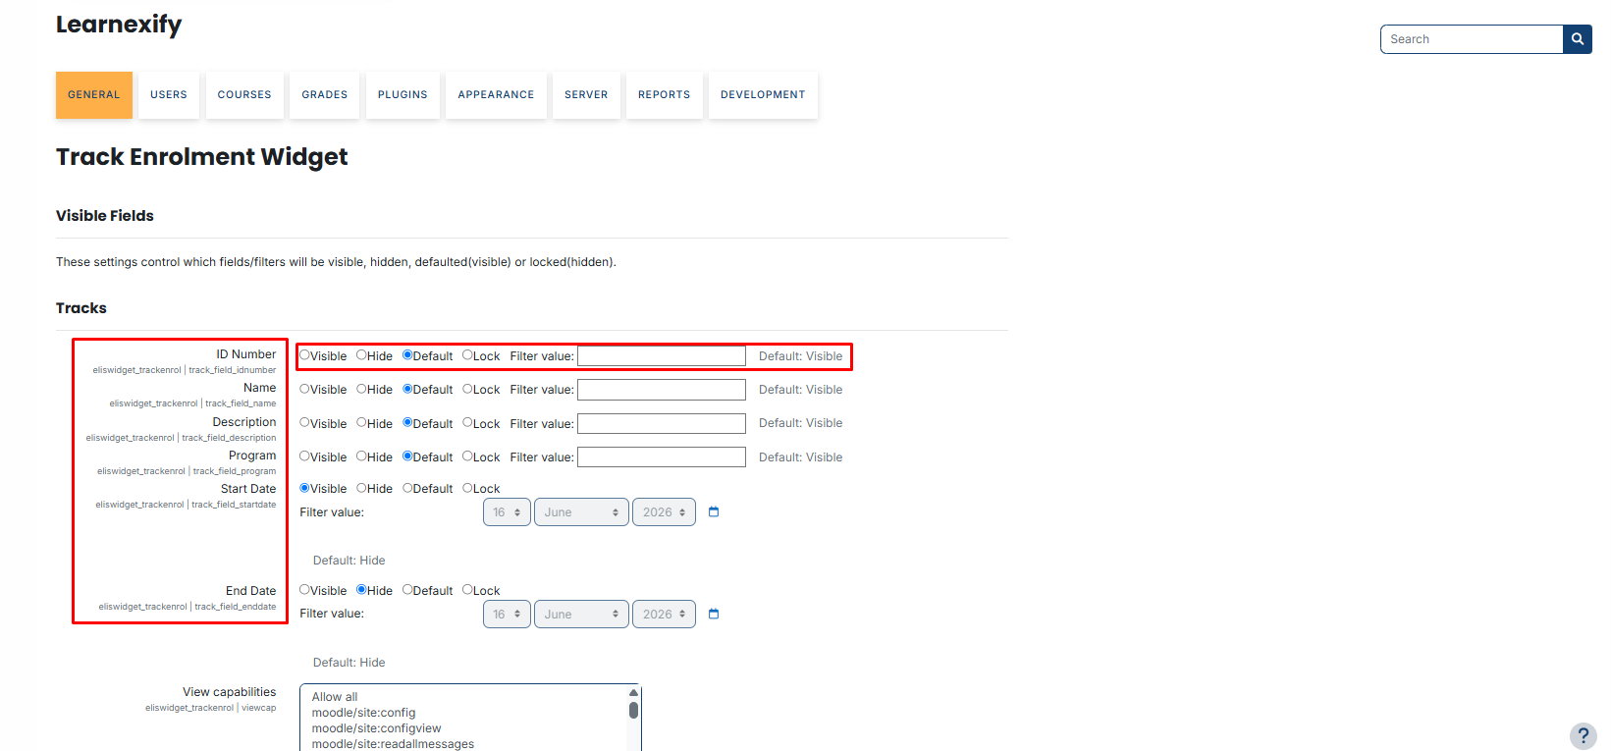1611x751 pixels.
Task: Open End Date month dropdown
Action: point(581,615)
